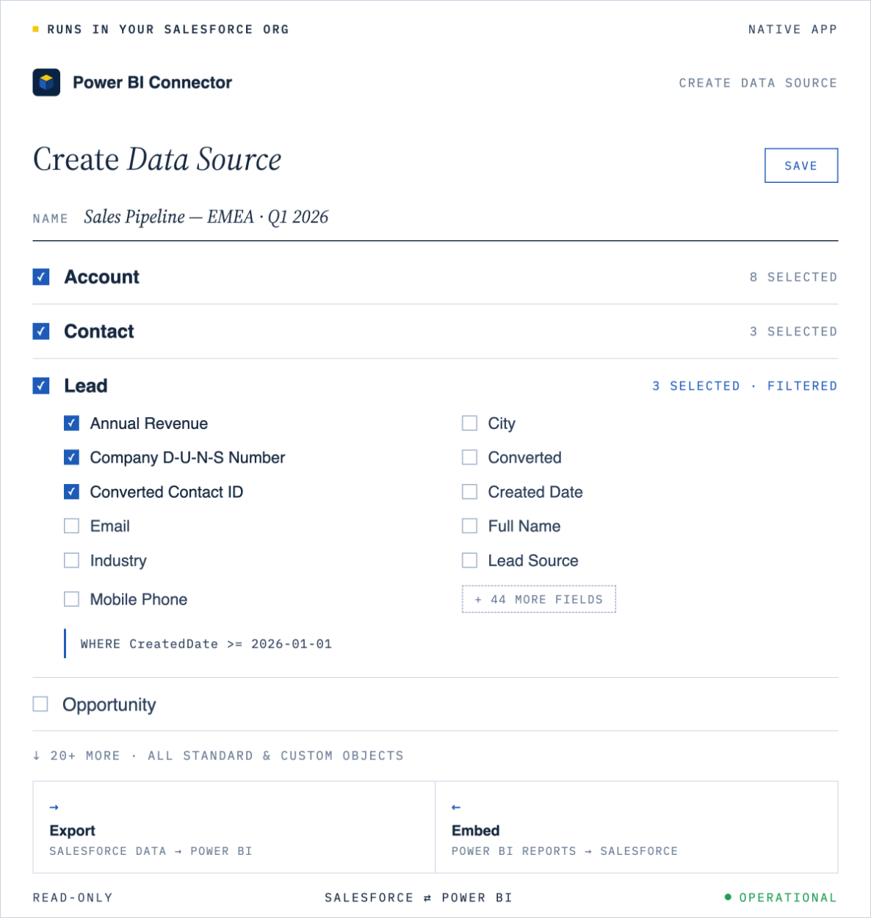The height and width of the screenshot is (918, 871).
Task: Click the Salesforce ⇄ Power BI footer text
Action: point(419,897)
